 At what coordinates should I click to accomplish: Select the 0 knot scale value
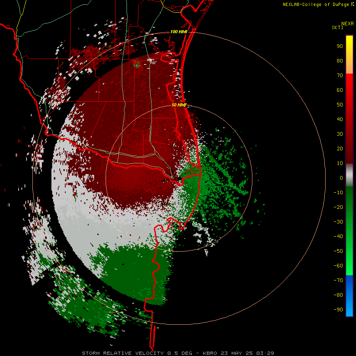[341, 178]
